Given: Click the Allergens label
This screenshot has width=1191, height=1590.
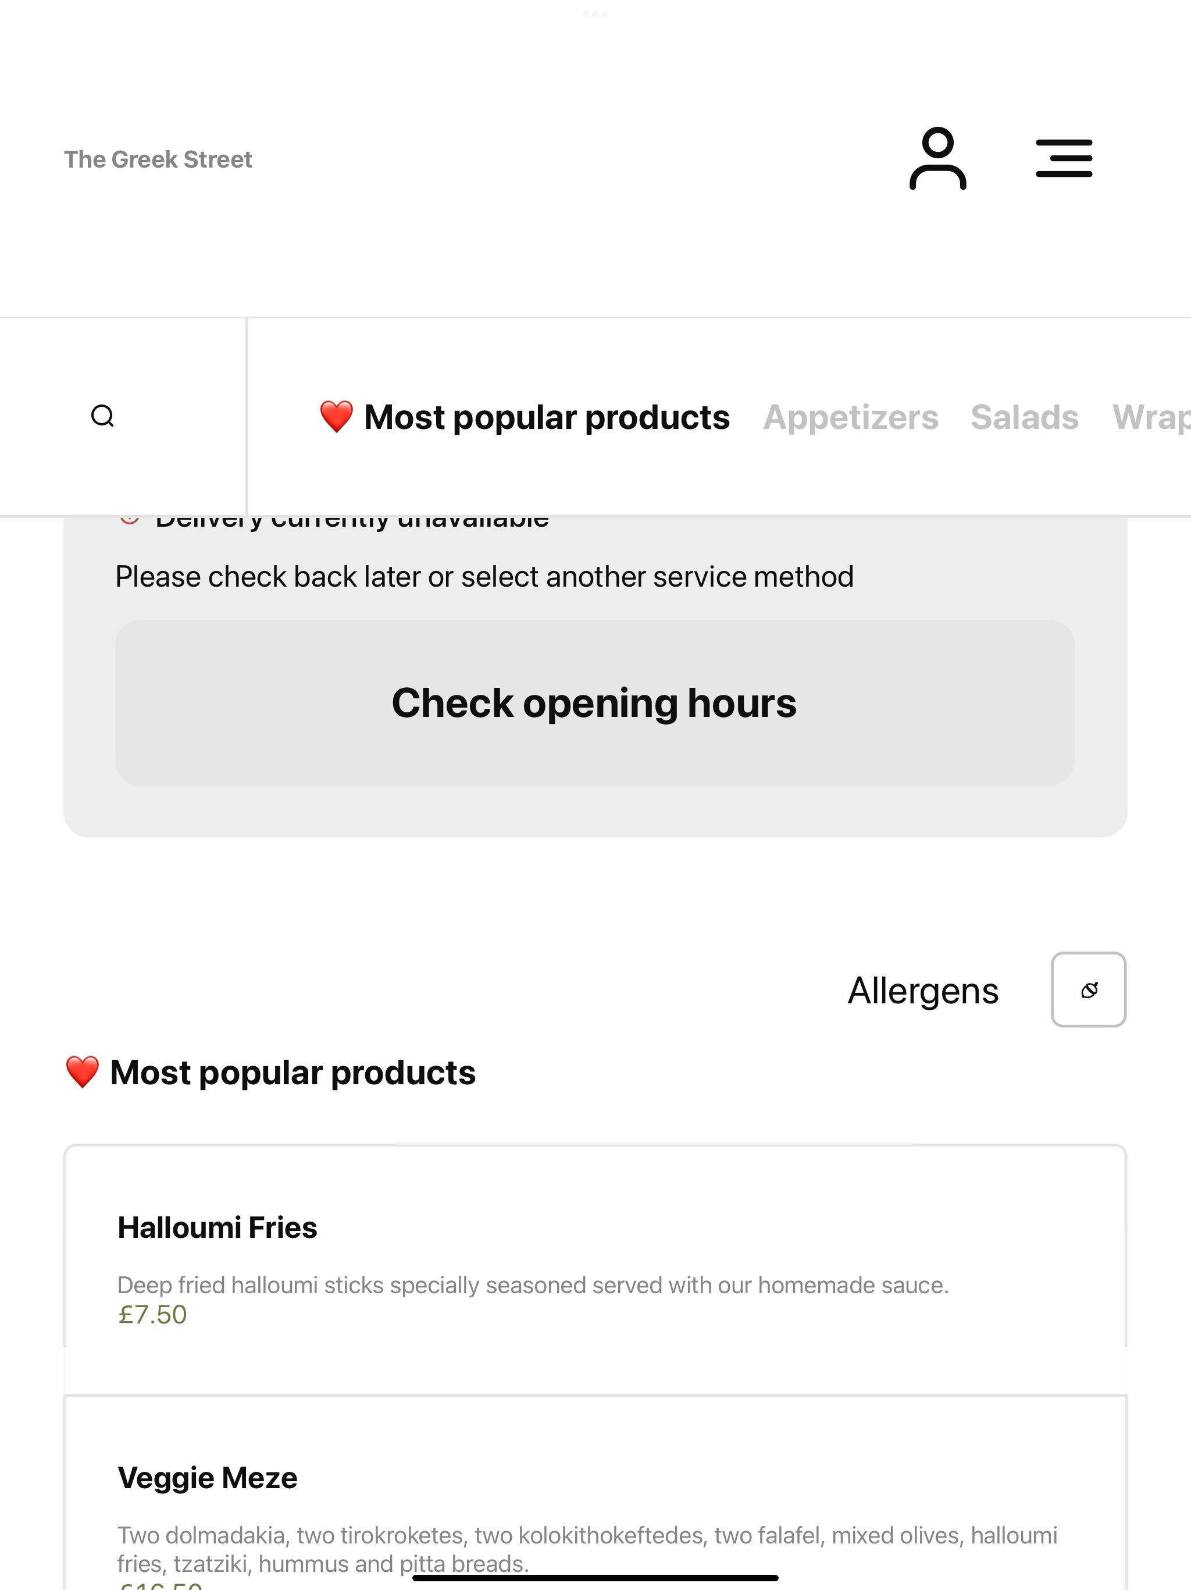Looking at the screenshot, I should pyautogui.click(x=923, y=991).
